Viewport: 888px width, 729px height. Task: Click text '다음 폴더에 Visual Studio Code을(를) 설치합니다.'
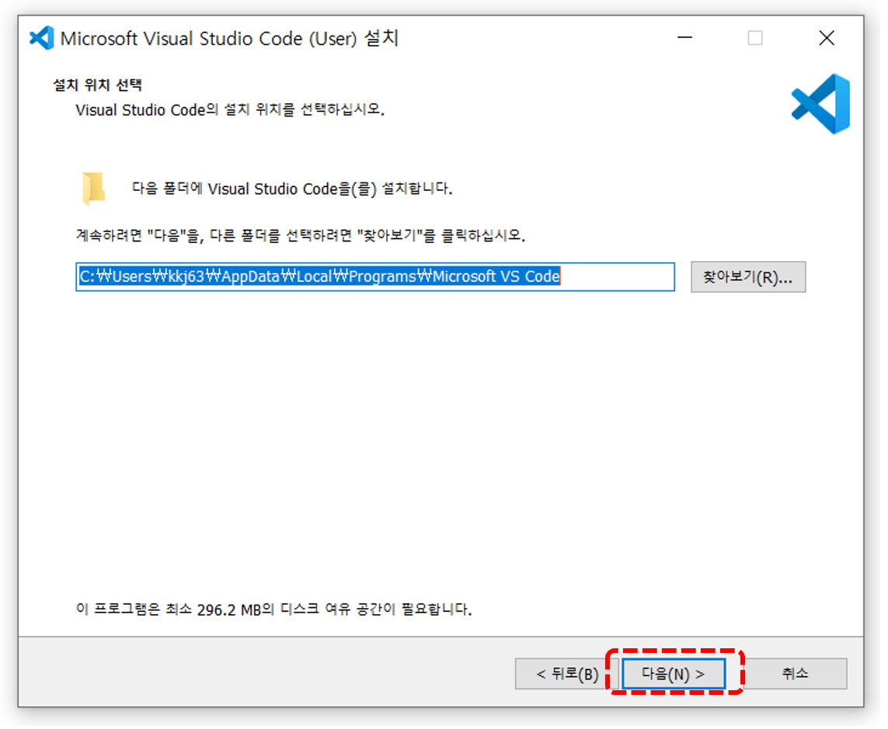coord(294,189)
